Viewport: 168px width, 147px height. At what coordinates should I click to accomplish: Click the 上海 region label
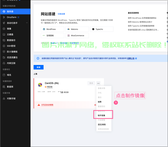(x=35, y=74)
